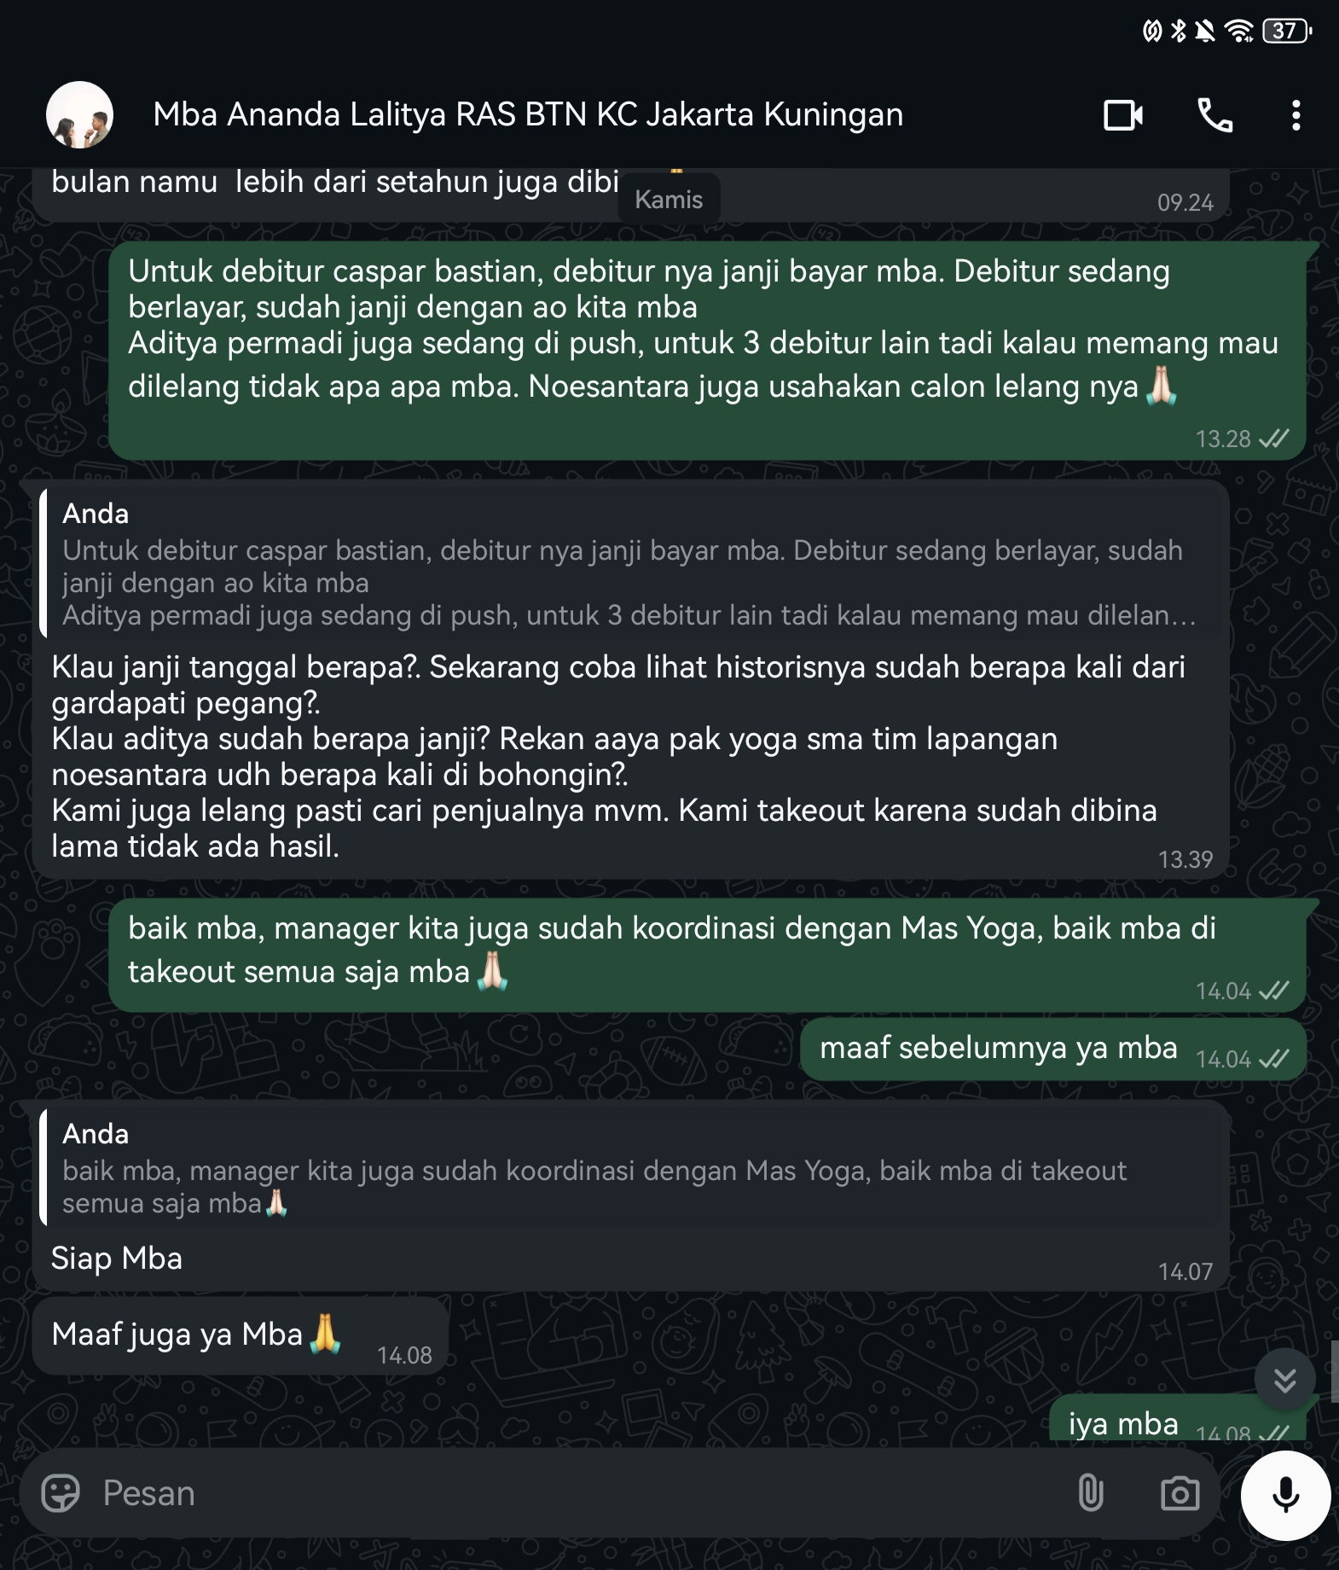This screenshot has width=1339, height=1570.
Task: Tap the microphone voice message button
Action: (1285, 1495)
